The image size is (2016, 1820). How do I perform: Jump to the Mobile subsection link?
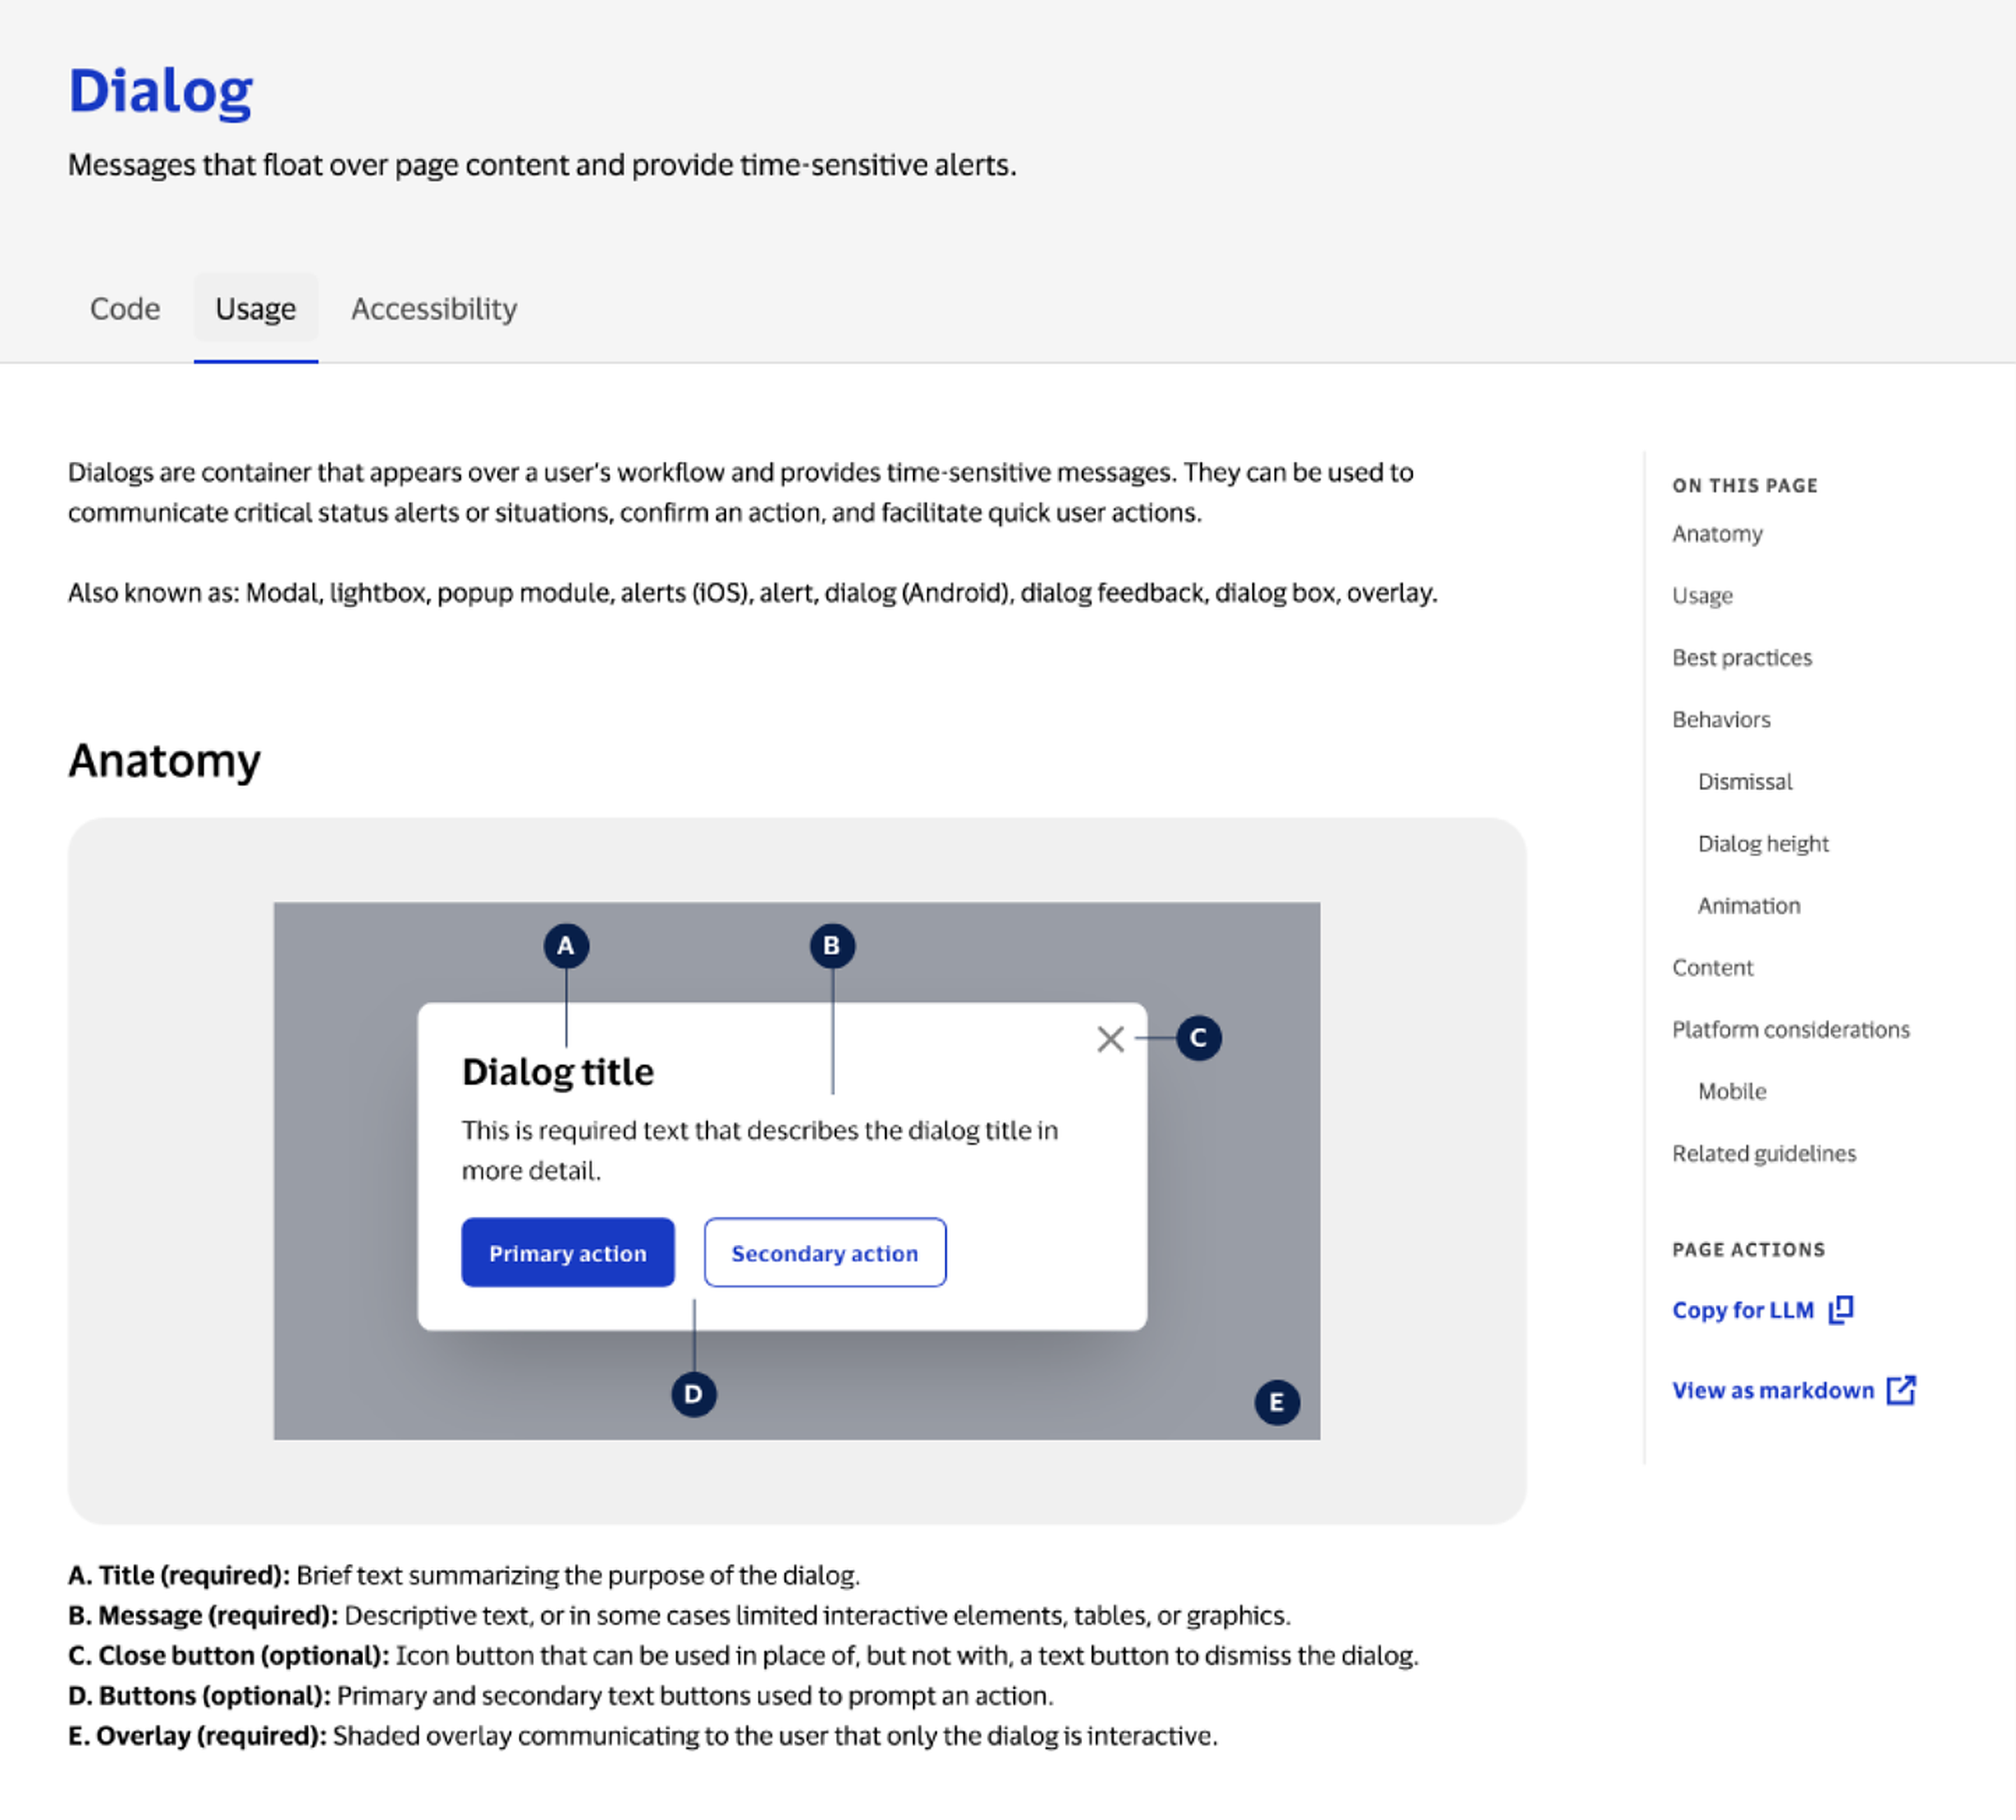pyautogui.click(x=1732, y=1091)
